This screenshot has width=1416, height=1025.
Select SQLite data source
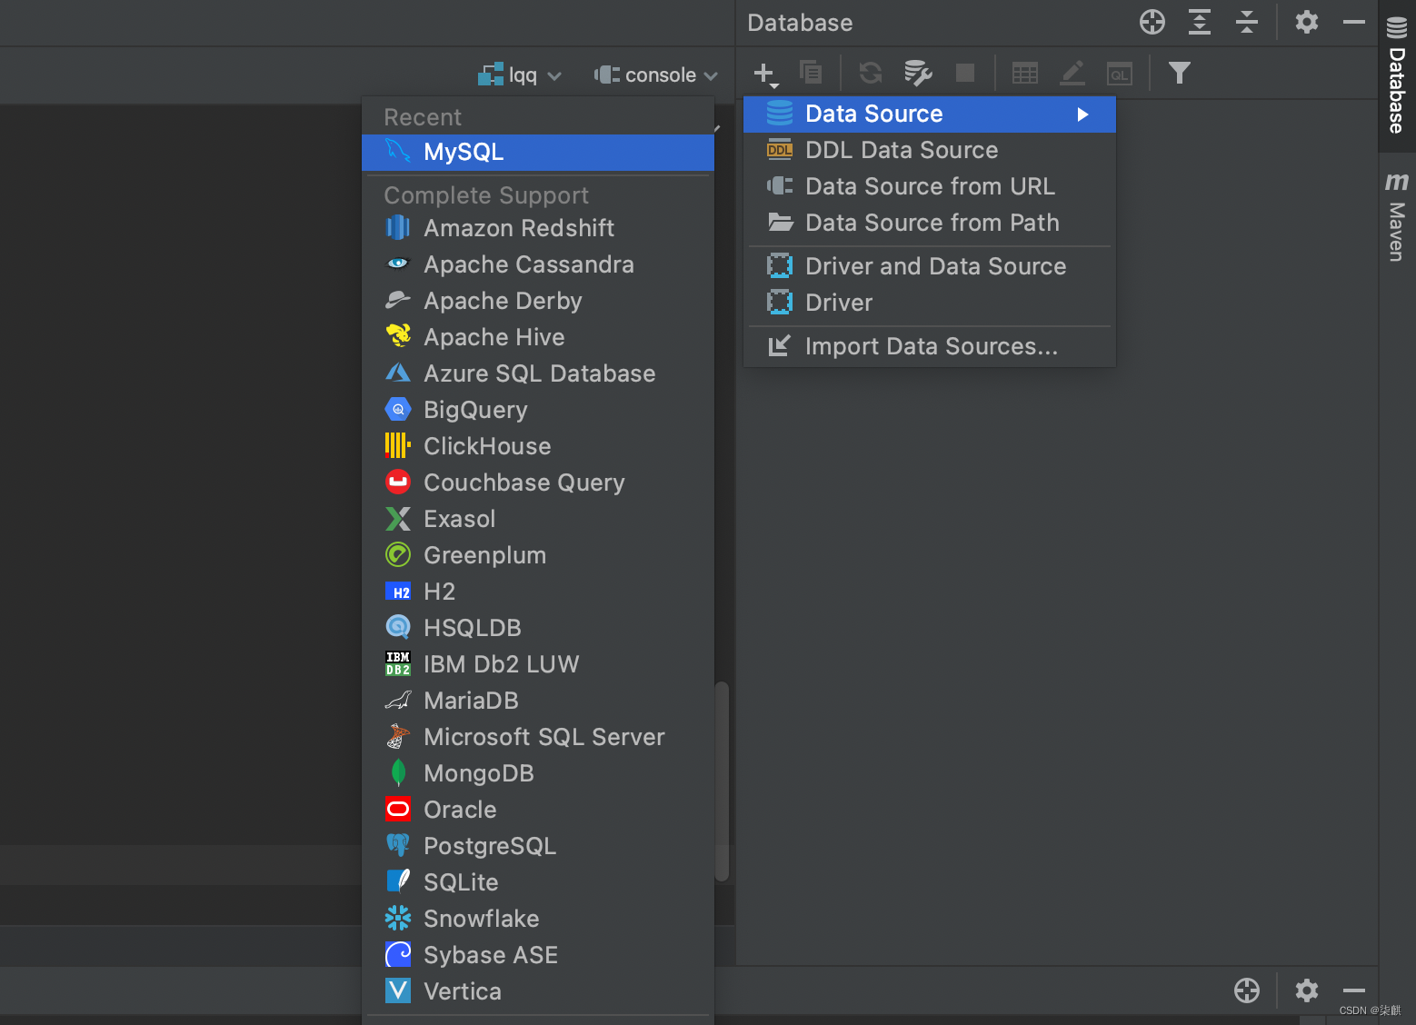coord(538,882)
